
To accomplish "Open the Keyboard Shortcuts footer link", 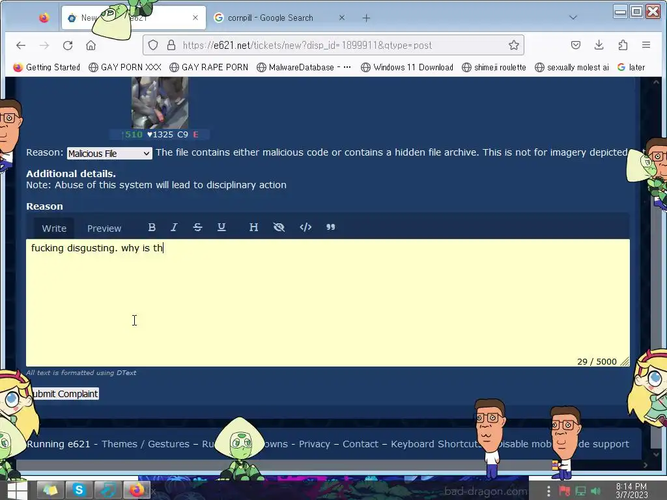I will point(436,444).
